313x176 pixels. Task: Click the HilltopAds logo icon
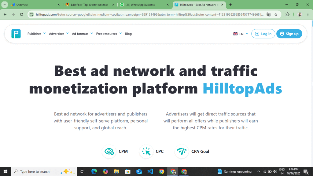tap(16, 34)
